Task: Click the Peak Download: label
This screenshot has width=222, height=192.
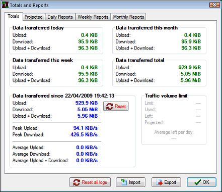Action: pos(28,134)
